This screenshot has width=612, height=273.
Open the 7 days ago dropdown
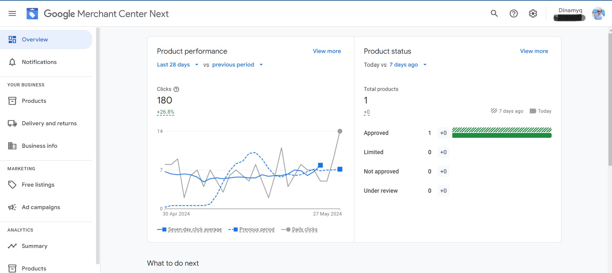coord(408,65)
